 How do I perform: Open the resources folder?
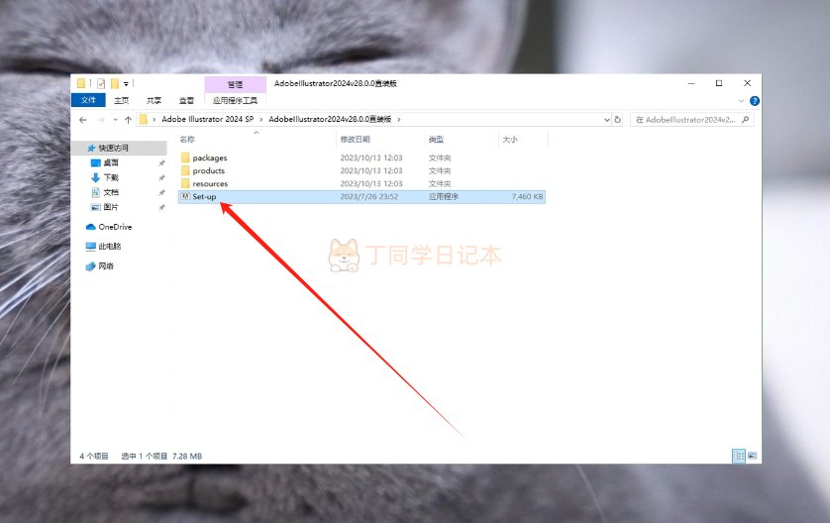210,183
